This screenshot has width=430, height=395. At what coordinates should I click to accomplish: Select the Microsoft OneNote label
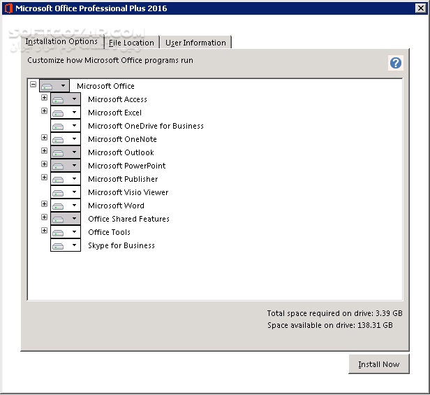click(122, 139)
